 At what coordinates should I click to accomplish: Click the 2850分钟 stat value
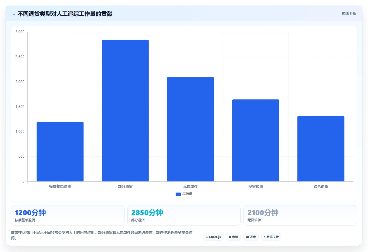pos(147,213)
